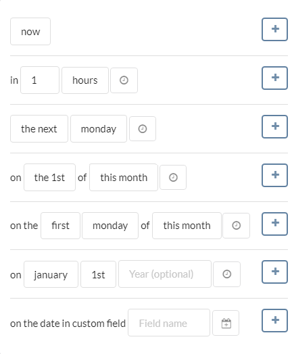Click plus button in 'on january 1st' row
Viewport: 292px width, 354px height.
tap(274, 272)
